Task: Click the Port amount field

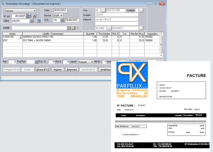Action: click(x=12, y=62)
